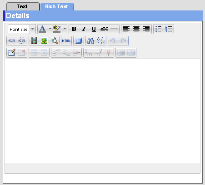Select the Rich Text tab
Viewport: 205px width, 185px height.
pyautogui.click(x=56, y=6)
